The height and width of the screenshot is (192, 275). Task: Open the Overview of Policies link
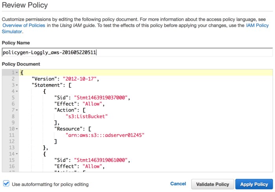click(24, 25)
